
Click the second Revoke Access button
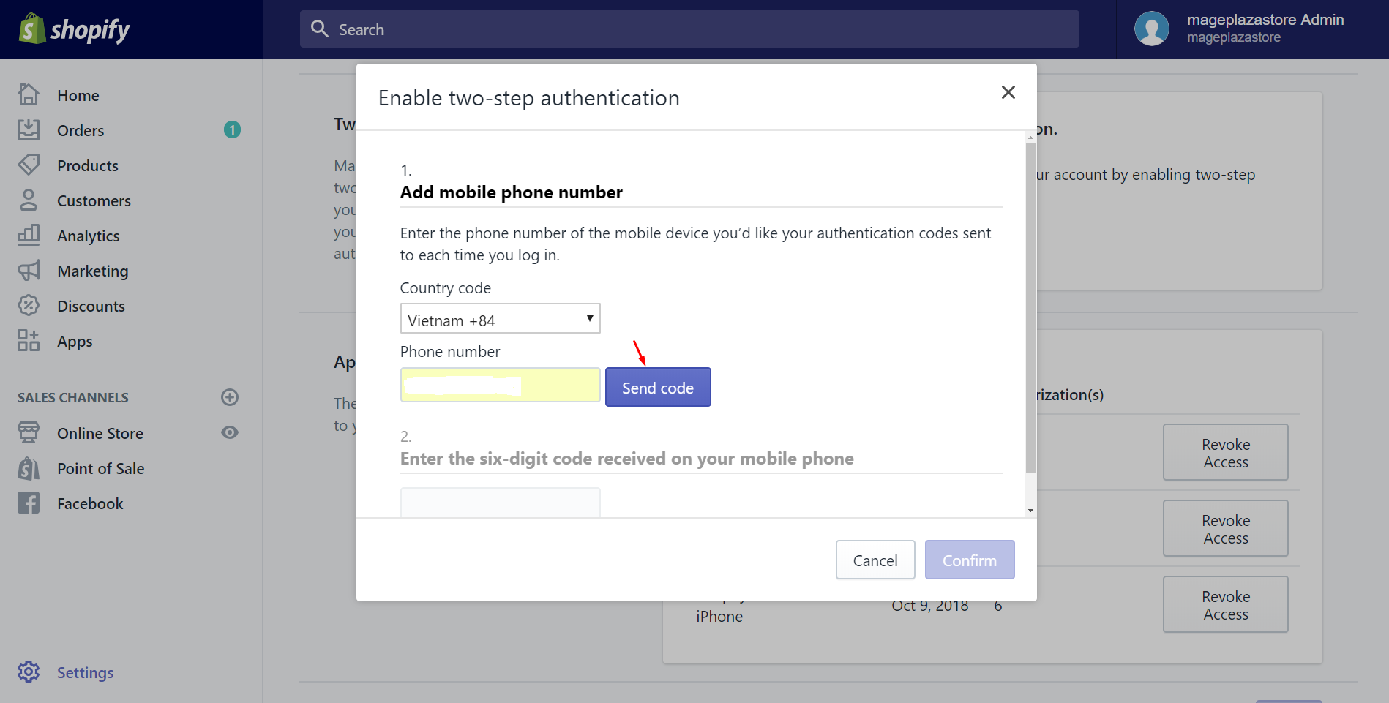coord(1226,528)
